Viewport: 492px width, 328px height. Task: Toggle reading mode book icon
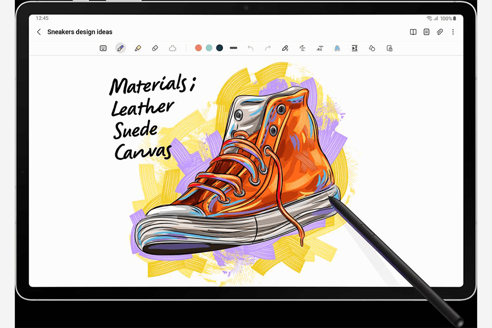[413, 32]
